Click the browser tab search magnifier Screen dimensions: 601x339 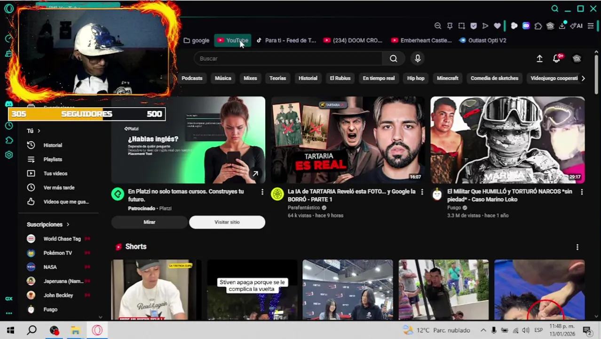click(555, 8)
